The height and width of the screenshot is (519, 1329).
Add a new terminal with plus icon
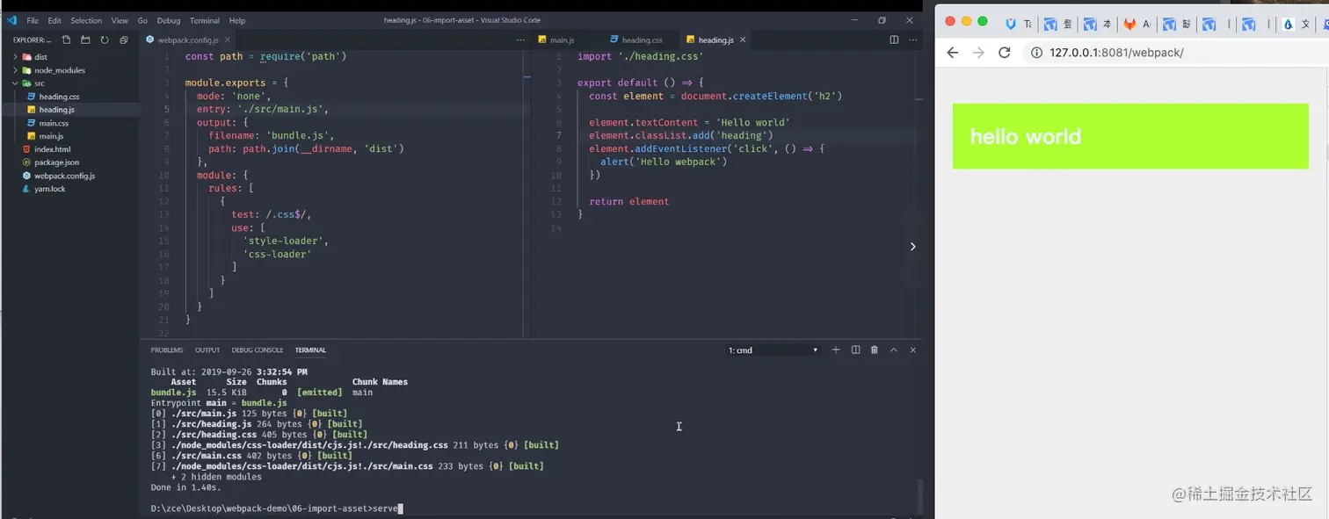[836, 350]
